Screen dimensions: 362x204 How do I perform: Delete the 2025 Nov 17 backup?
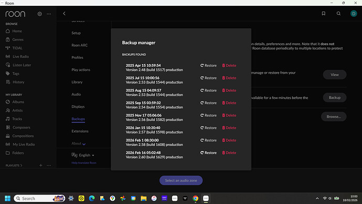click(x=229, y=116)
